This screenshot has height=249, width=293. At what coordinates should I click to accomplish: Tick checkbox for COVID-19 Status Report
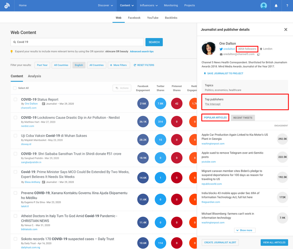[x=15, y=100]
